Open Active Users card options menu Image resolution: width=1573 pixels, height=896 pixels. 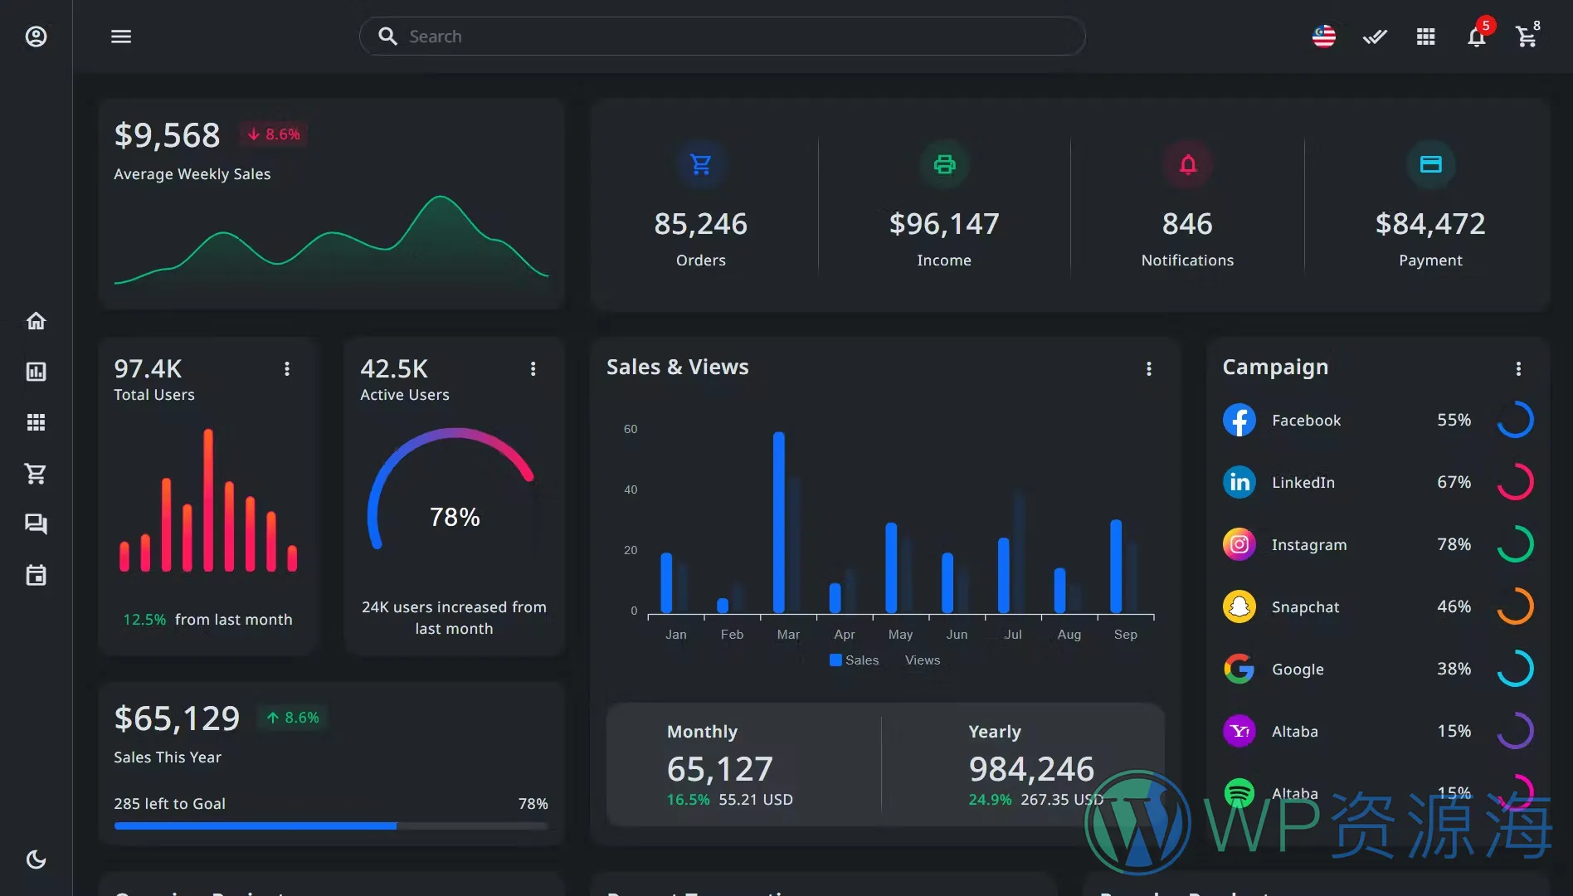(x=533, y=368)
